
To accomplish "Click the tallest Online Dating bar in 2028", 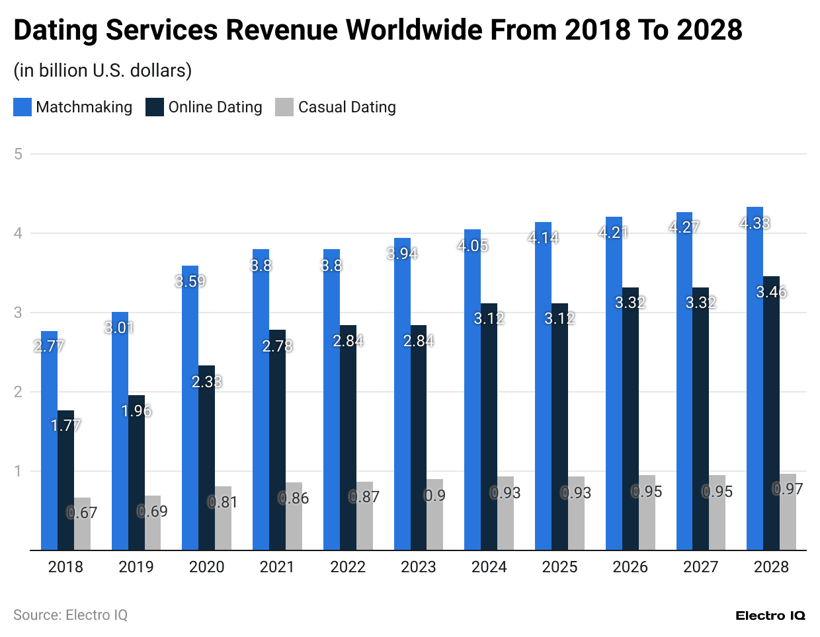I will [771, 410].
